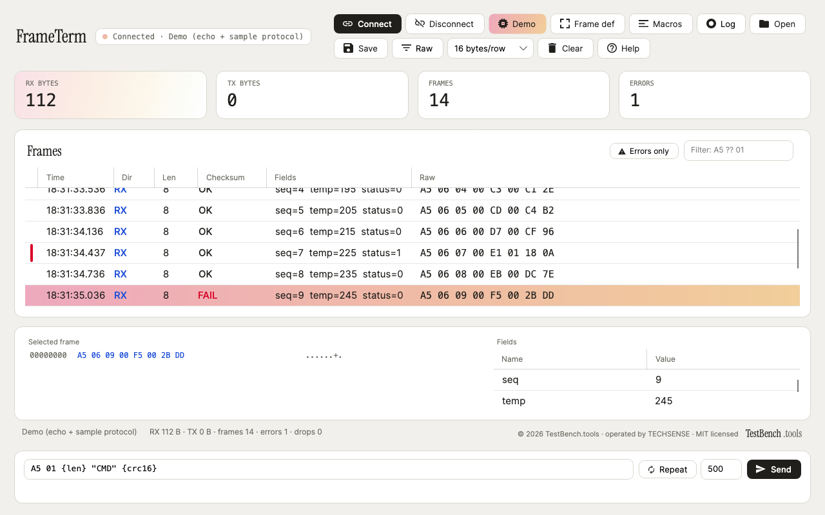Click the seq row in Fields table
Screen dimensions: 825x515
tap(645, 380)
